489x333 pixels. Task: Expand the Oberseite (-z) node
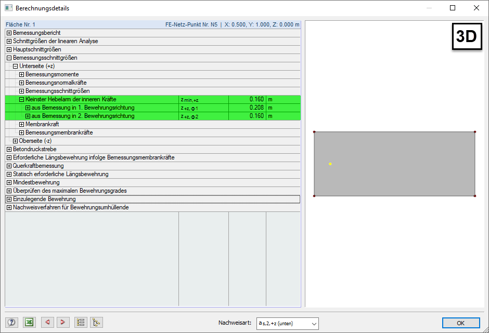15,141
